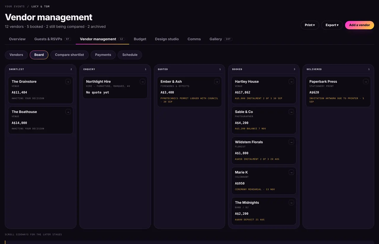Select the Payments view pill
Screen dimensions: 379x244
[103, 55]
